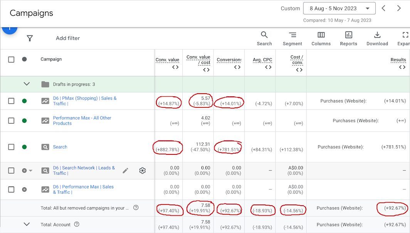Download the campaign table data
Image resolution: width=410 pixels, height=233 pixels.
(377, 35)
